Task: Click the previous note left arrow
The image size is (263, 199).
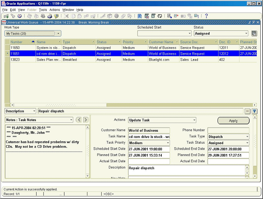Action: tap(79, 120)
